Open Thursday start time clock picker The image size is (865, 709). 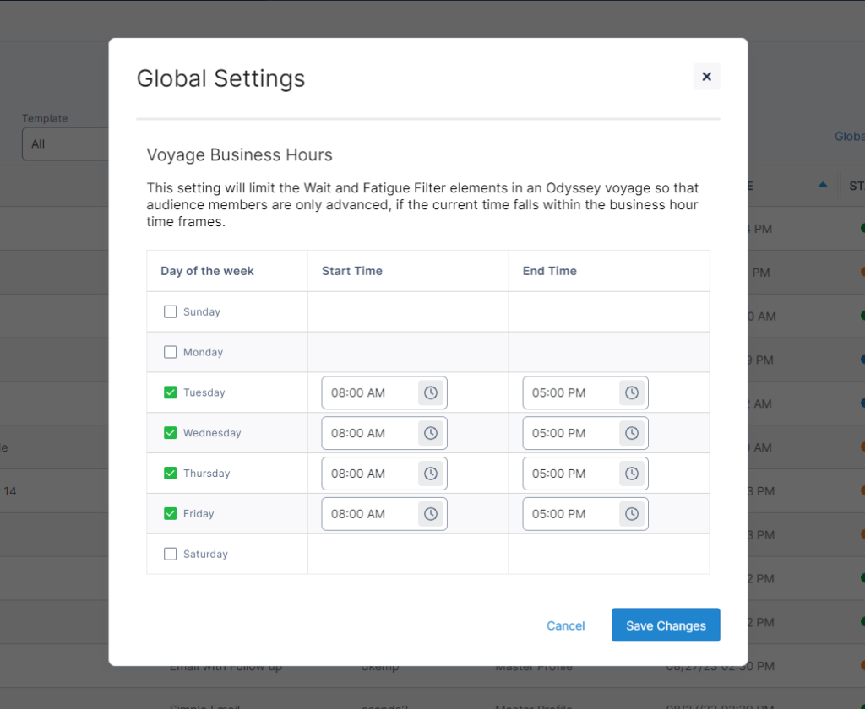[x=431, y=474]
